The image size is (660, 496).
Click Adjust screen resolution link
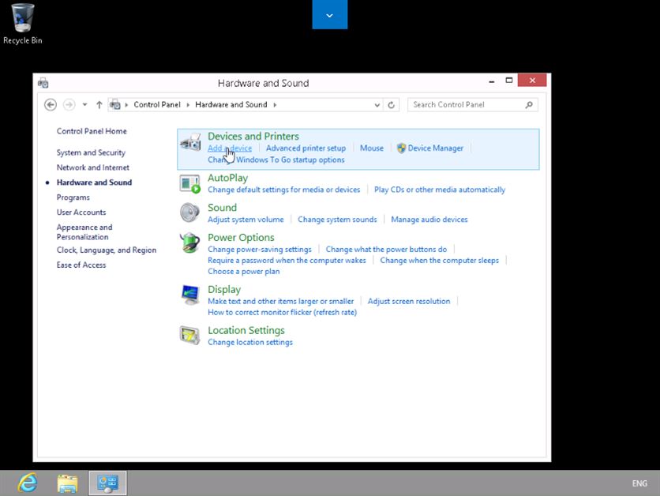pos(408,301)
